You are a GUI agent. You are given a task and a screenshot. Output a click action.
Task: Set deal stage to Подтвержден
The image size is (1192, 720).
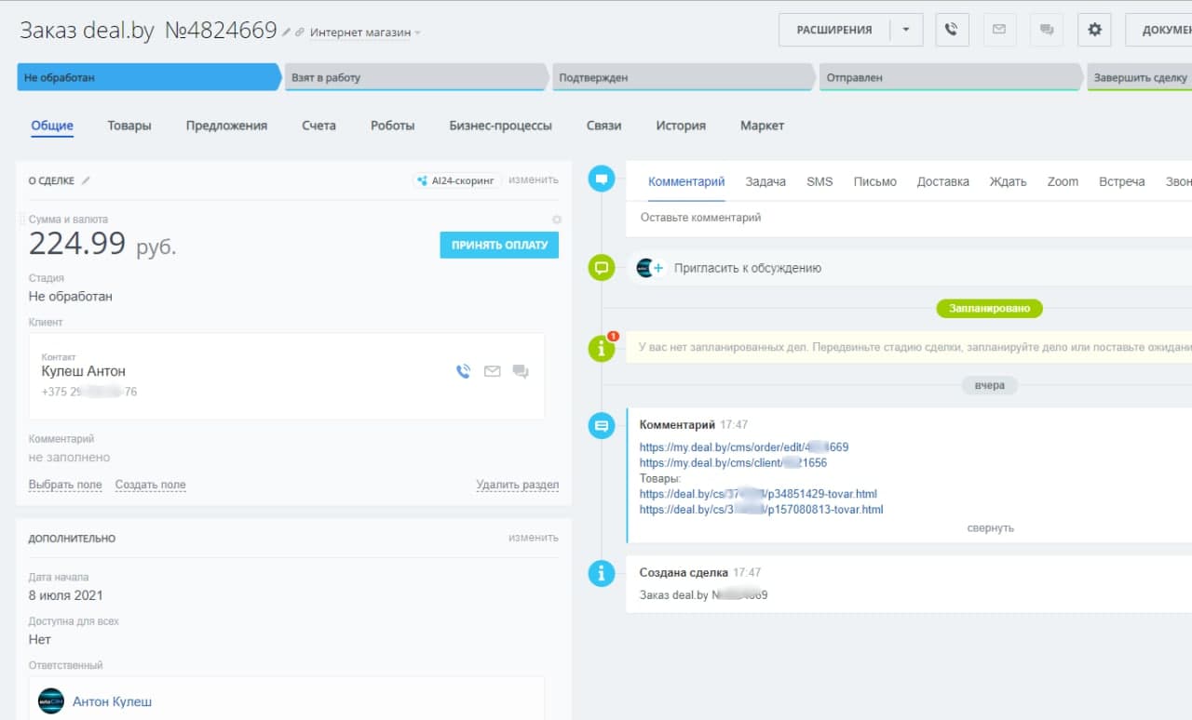point(683,78)
